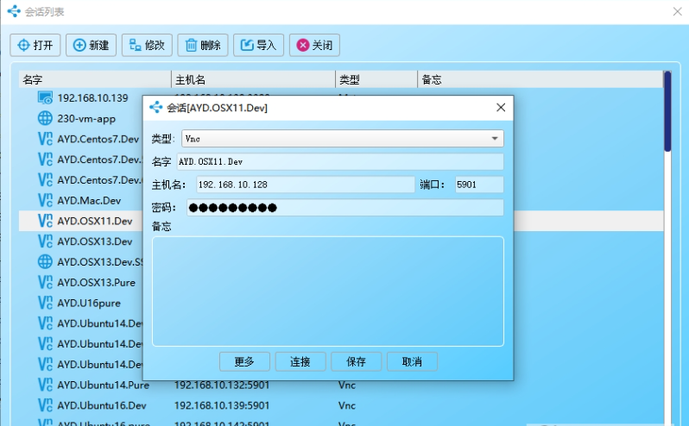The width and height of the screenshot is (689, 426).
Task: Click the 导入 (Import) toolbar button
Action: click(x=258, y=45)
